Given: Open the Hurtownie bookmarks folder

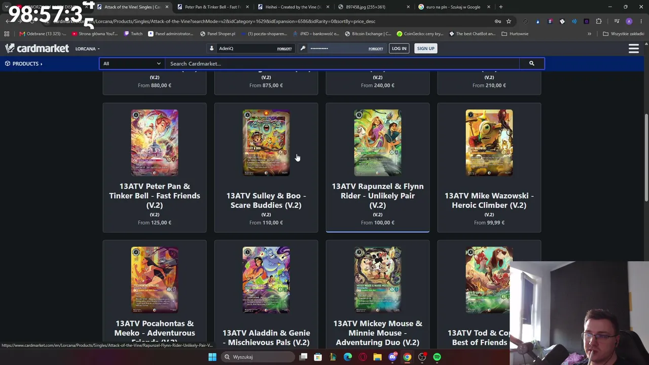Looking at the screenshot, I should point(515,34).
